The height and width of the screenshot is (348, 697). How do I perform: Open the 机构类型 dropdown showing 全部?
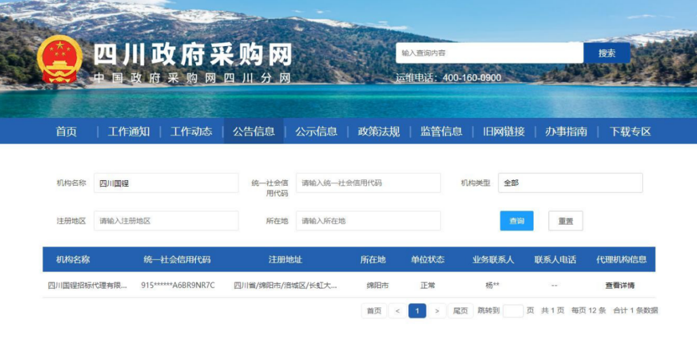click(x=570, y=183)
